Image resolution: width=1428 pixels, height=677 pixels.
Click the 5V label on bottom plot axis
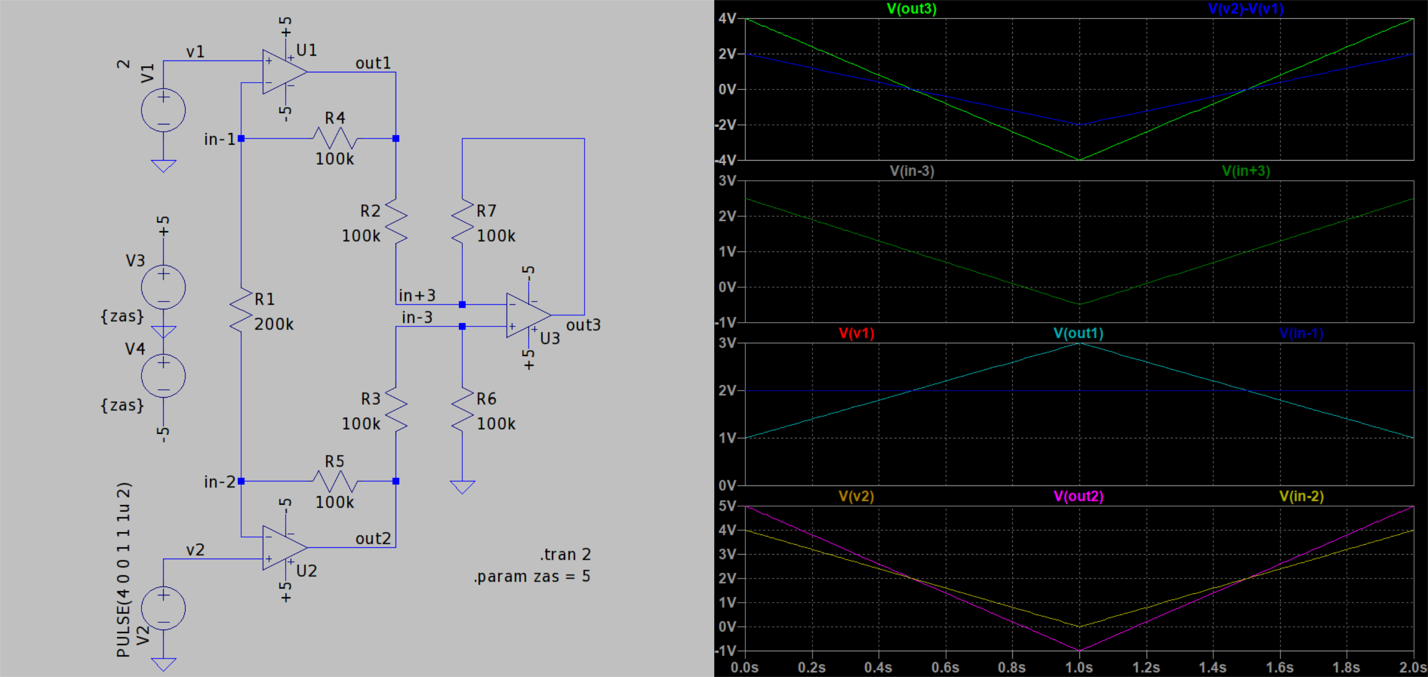point(727,506)
